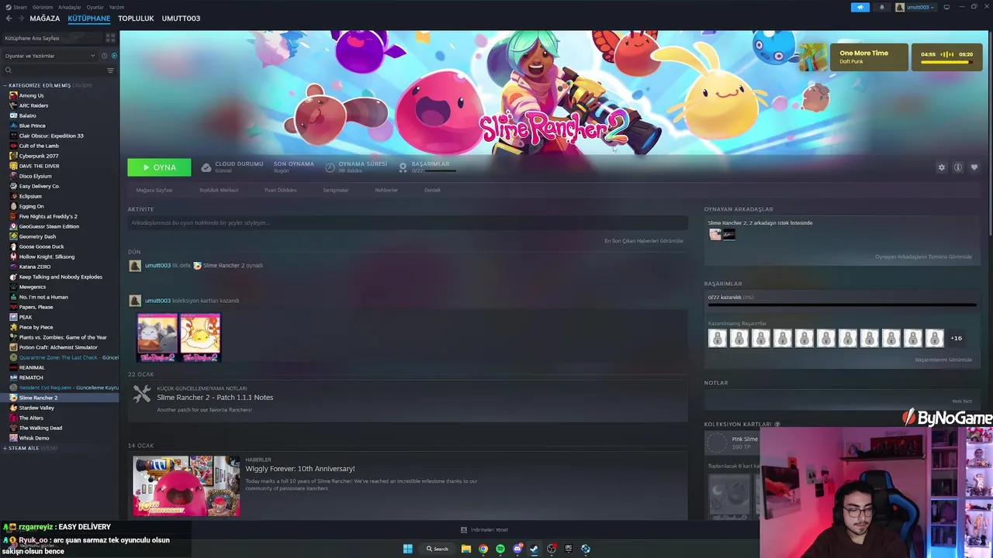The image size is (993, 558).
Task: Click En Son Çıkan Haberleri Görüntüle
Action: (644, 241)
